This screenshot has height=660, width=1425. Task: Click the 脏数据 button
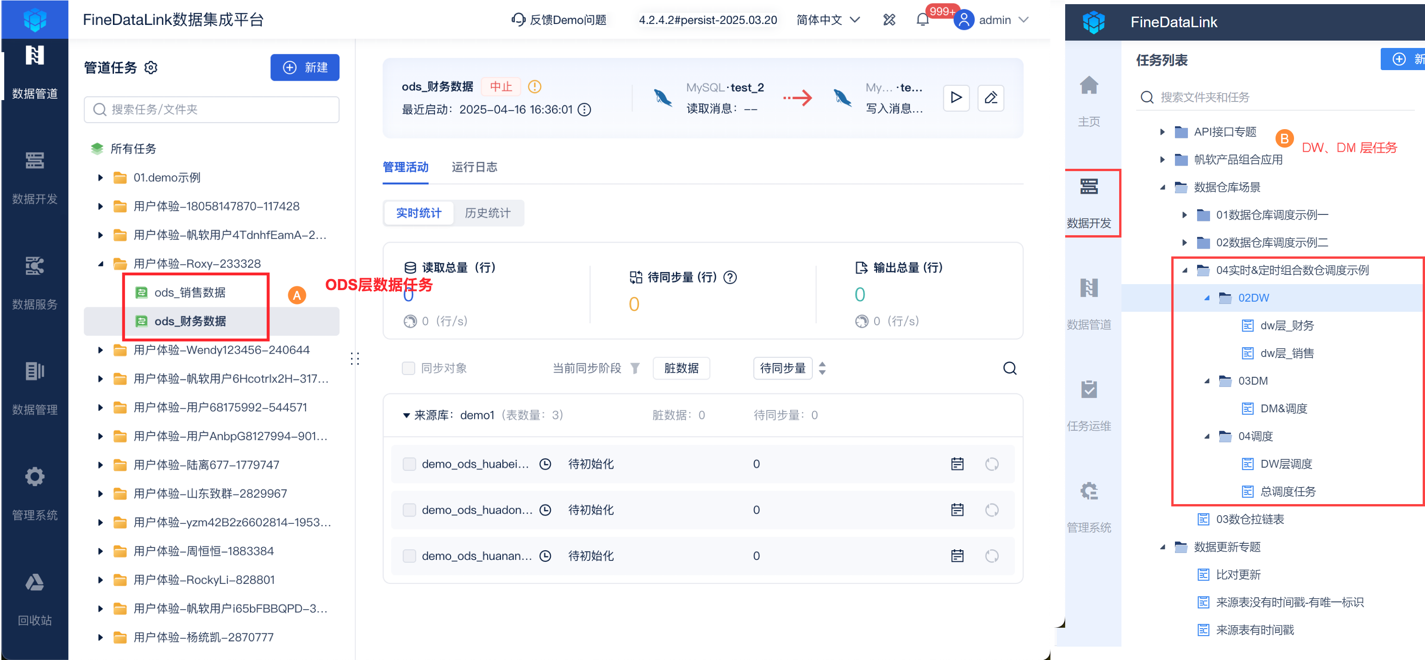[x=681, y=369]
